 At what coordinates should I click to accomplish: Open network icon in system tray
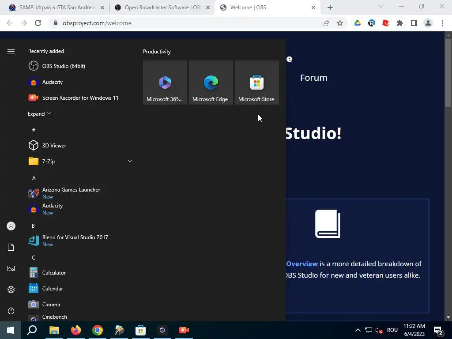point(369,330)
